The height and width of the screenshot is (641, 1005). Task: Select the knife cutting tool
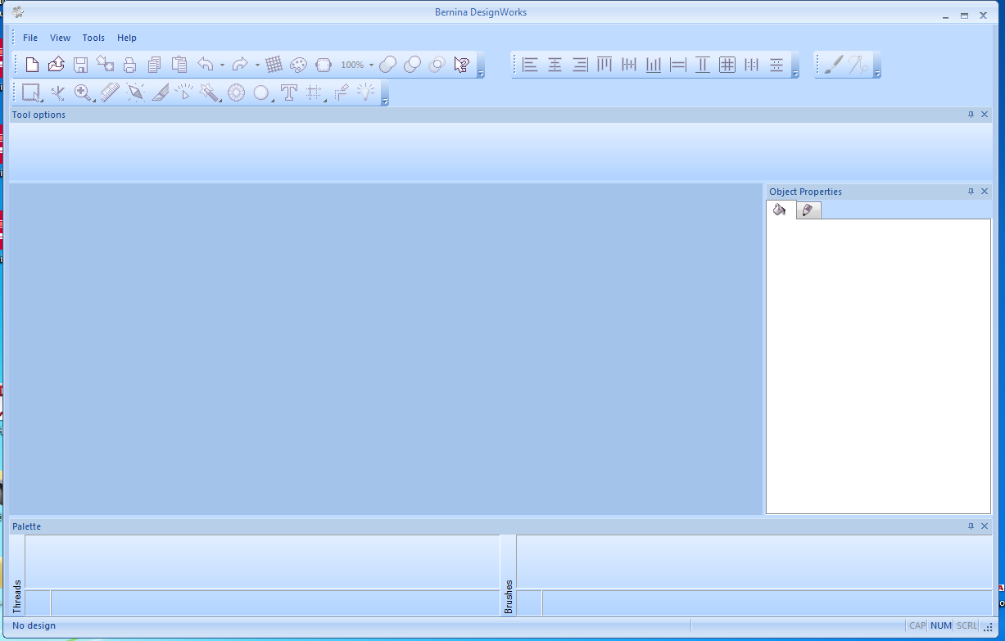(160, 93)
